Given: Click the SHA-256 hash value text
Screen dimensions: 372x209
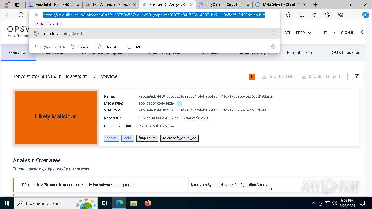Looking at the screenshot, I should (x=202, y=110).
